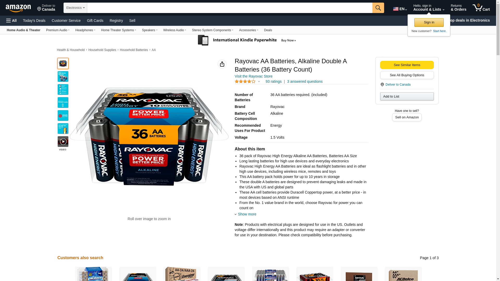Open the shopping cart icon
This screenshot has height=281, width=500.
pyautogui.click(x=481, y=8)
